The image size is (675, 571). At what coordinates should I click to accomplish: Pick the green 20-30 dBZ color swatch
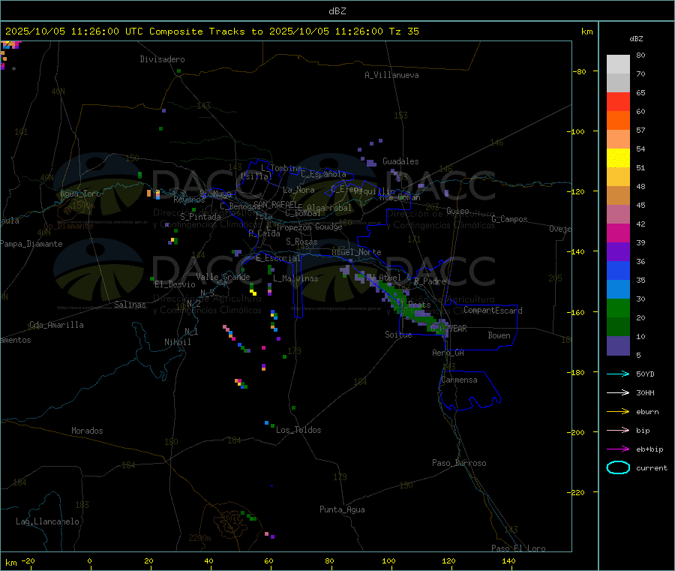coord(618,308)
